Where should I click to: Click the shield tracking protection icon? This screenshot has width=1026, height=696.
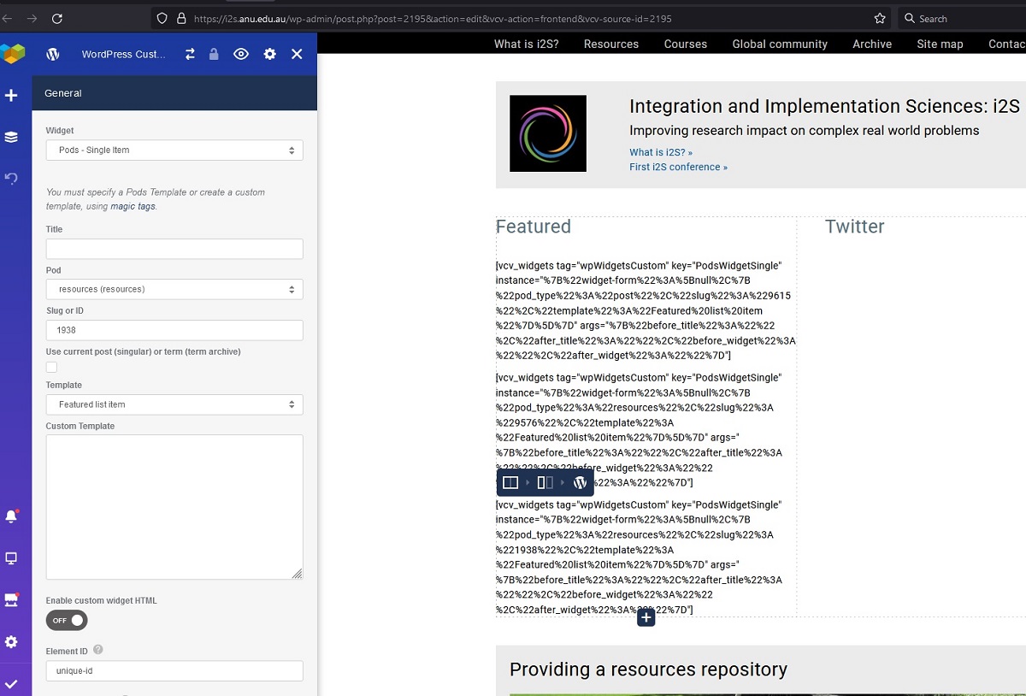click(x=162, y=18)
